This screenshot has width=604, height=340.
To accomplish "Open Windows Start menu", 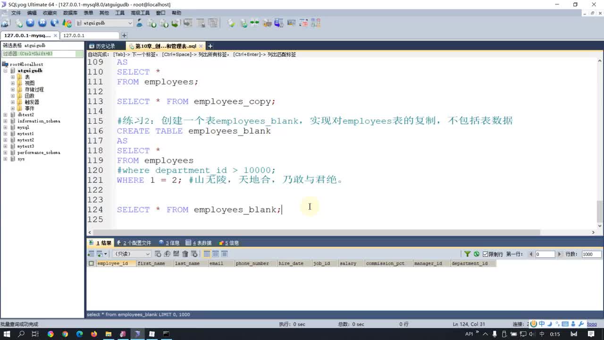I will click(7, 334).
